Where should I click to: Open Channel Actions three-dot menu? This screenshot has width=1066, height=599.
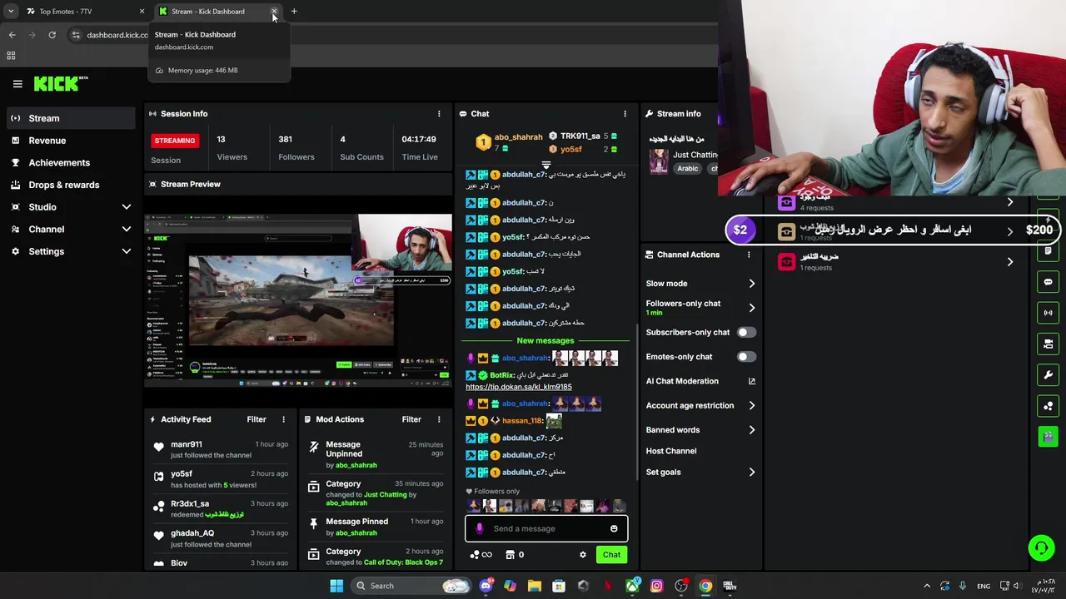pyautogui.click(x=749, y=255)
